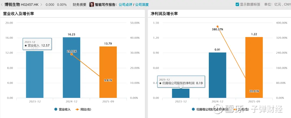The height and width of the screenshot is (118, 291).
Task: Click the 博锐生物 stock name
Action: click(x=12, y=5)
